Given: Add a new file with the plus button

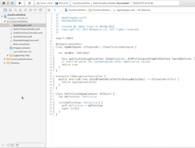Looking at the screenshot, I should (x=3, y=145).
